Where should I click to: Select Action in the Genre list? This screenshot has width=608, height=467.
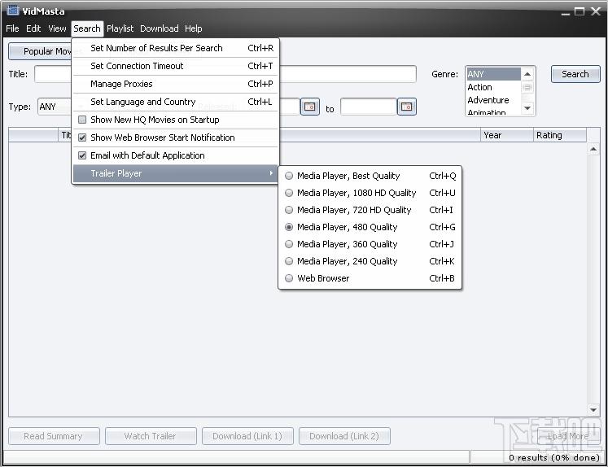493,87
